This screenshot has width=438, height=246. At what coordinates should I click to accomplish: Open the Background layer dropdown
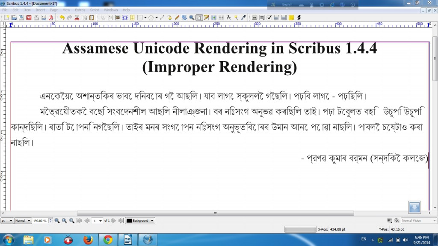[x=140, y=221]
